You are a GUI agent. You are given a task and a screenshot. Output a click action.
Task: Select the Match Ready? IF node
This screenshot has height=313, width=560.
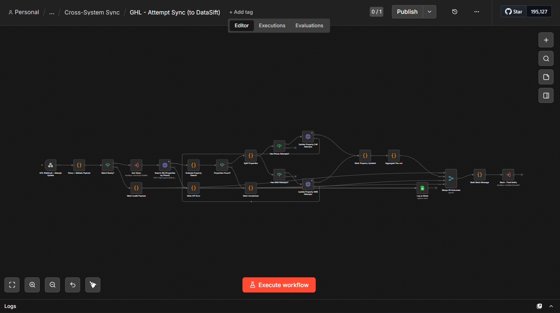pyautogui.click(x=108, y=165)
